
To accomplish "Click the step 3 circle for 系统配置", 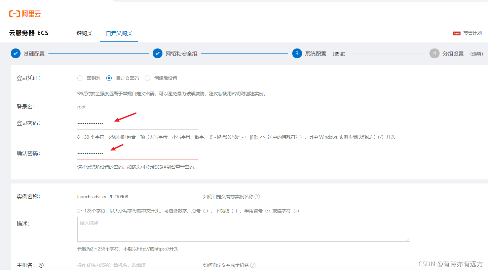I will pyautogui.click(x=297, y=53).
